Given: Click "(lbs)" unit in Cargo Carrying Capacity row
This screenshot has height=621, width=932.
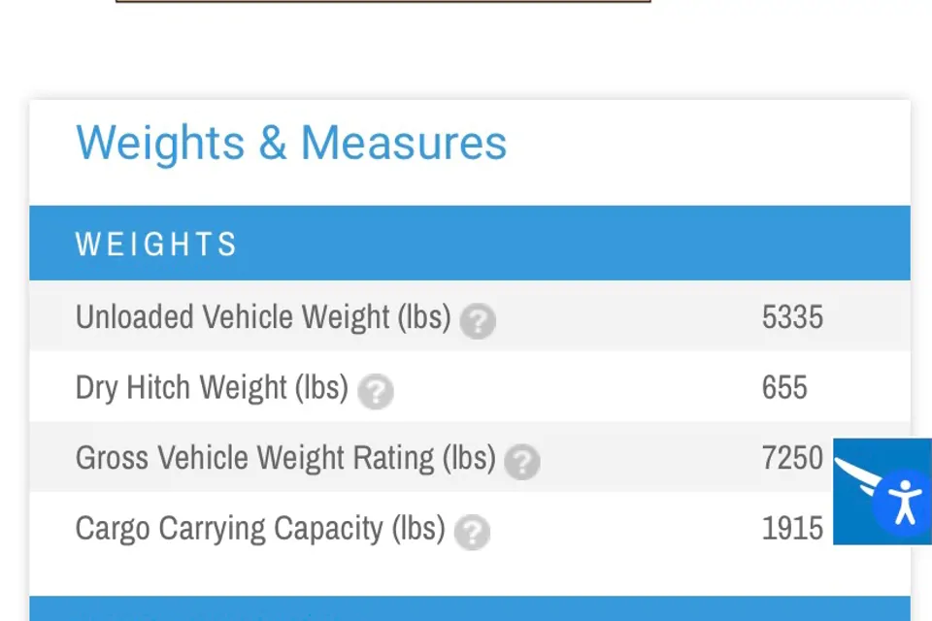Looking at the screenshot, I should tap(418, 529).
